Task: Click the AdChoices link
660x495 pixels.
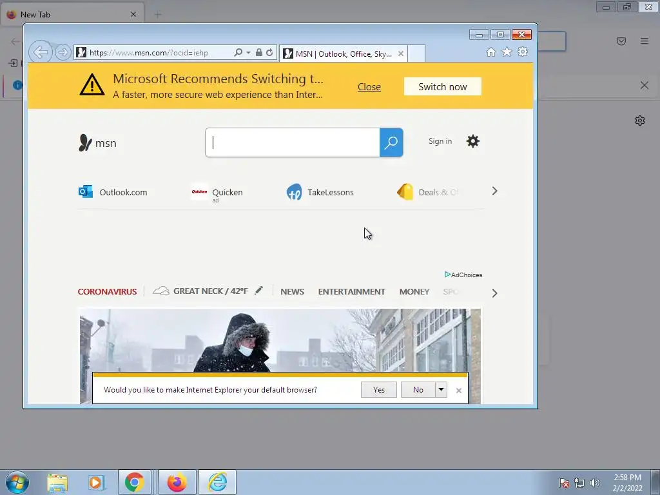Action: tap(463, 275)
